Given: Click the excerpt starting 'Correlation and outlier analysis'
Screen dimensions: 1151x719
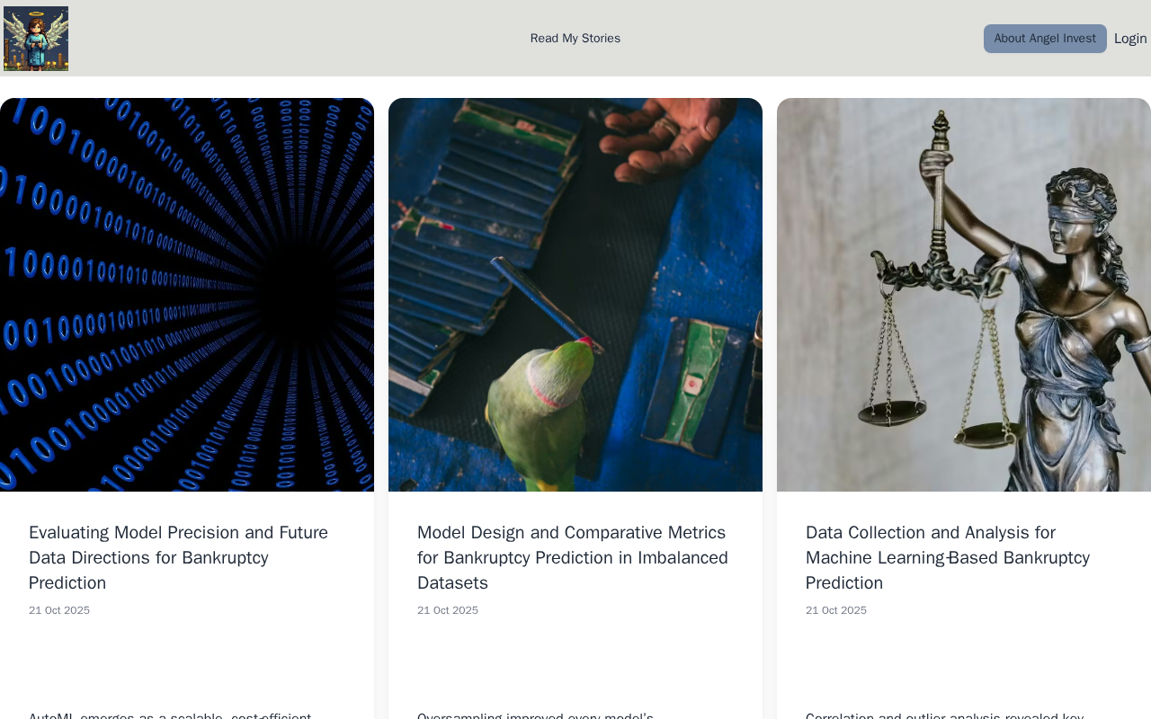Looking at the screenshot, I should (x=945, y=715).
